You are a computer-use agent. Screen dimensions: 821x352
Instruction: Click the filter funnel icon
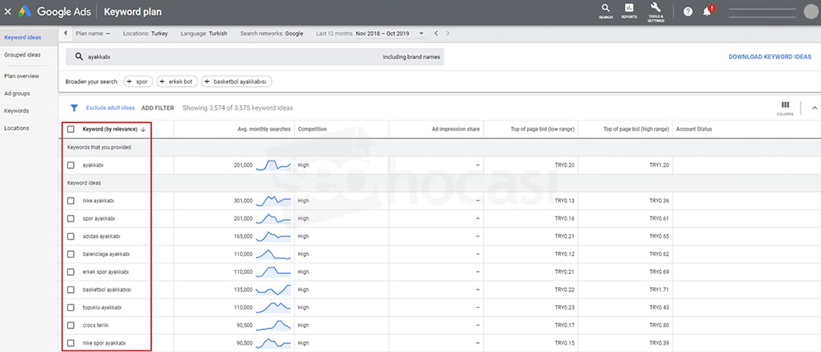[74, 107]
